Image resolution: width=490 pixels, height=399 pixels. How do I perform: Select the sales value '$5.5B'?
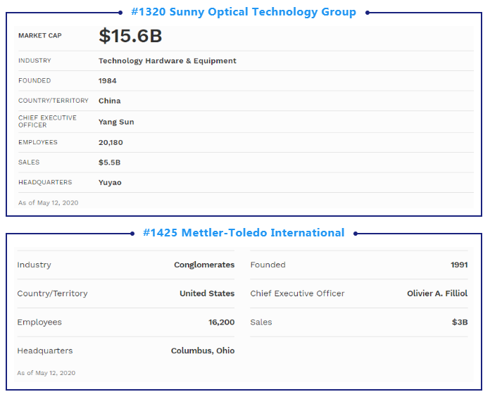pyautogui.click(x=109, y=163)
